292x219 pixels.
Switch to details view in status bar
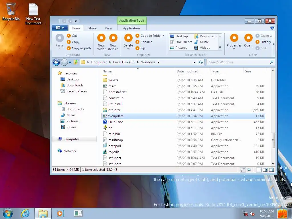point(243,170)
